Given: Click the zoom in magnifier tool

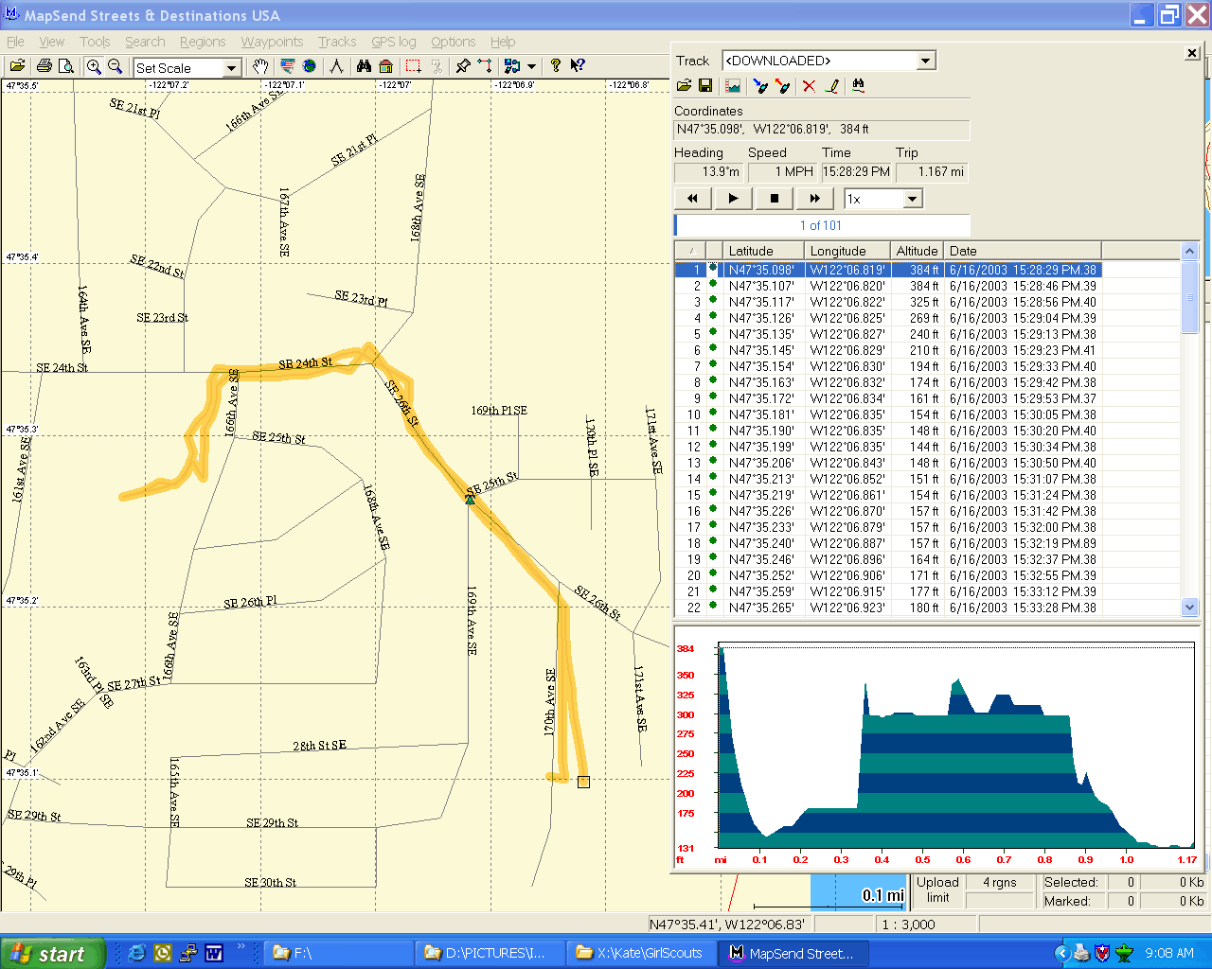Looking at the screenshot, I should pos(94,66).
